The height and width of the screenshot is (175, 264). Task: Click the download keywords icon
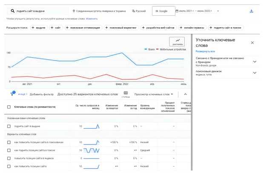(251, 11)
